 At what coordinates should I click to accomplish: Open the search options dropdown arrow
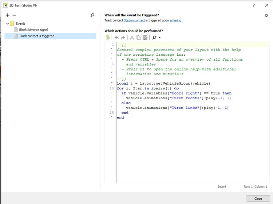pos(160,38)
